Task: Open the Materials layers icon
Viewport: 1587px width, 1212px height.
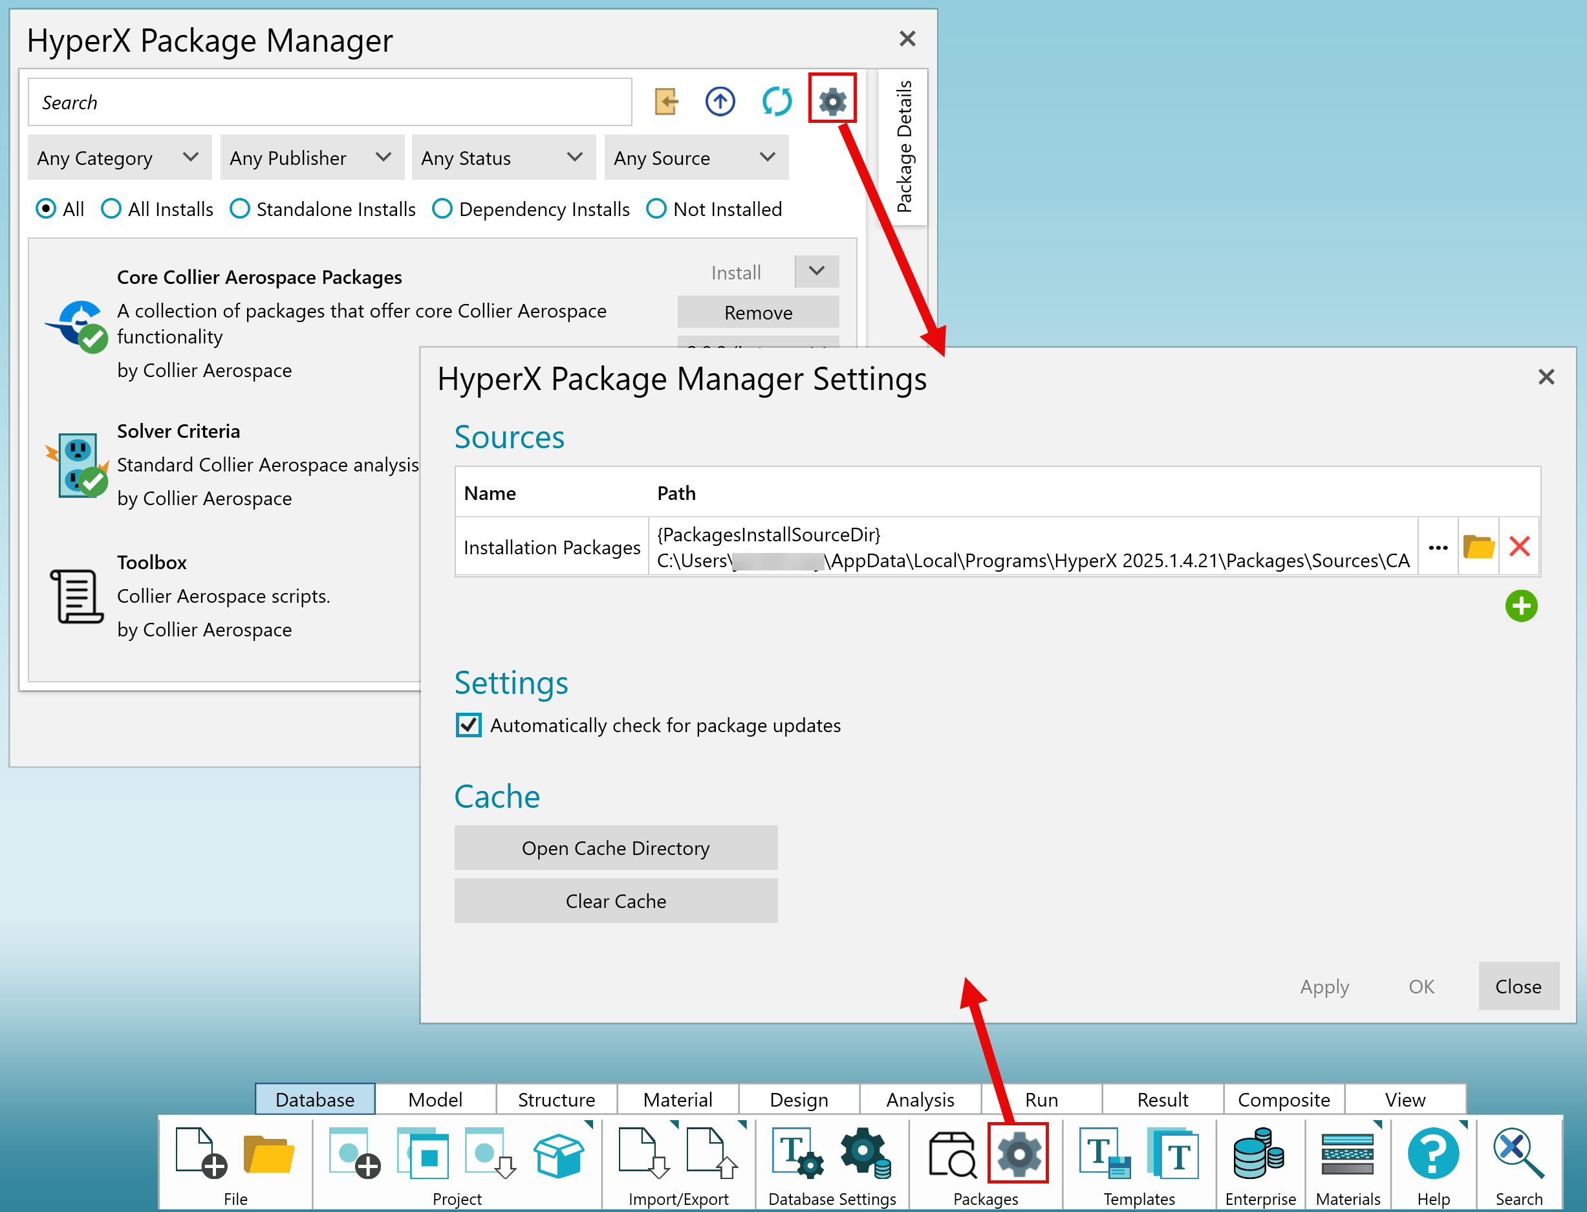Action: point(1348,1154)
